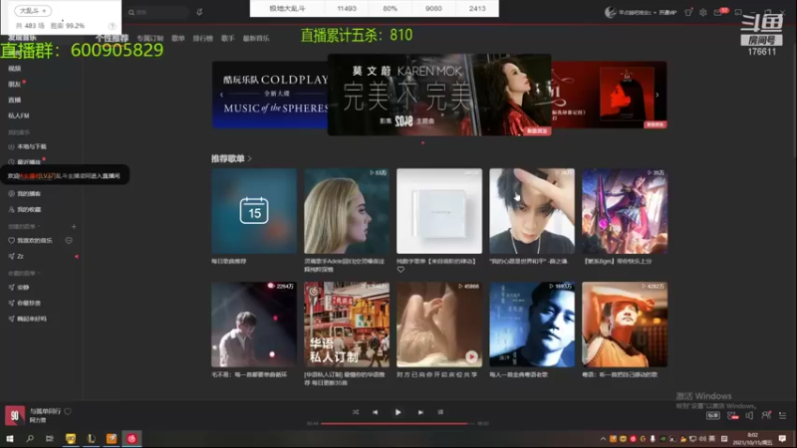Open the messages mail icon
The image size is (797, 448).
[x=717, y=12]
